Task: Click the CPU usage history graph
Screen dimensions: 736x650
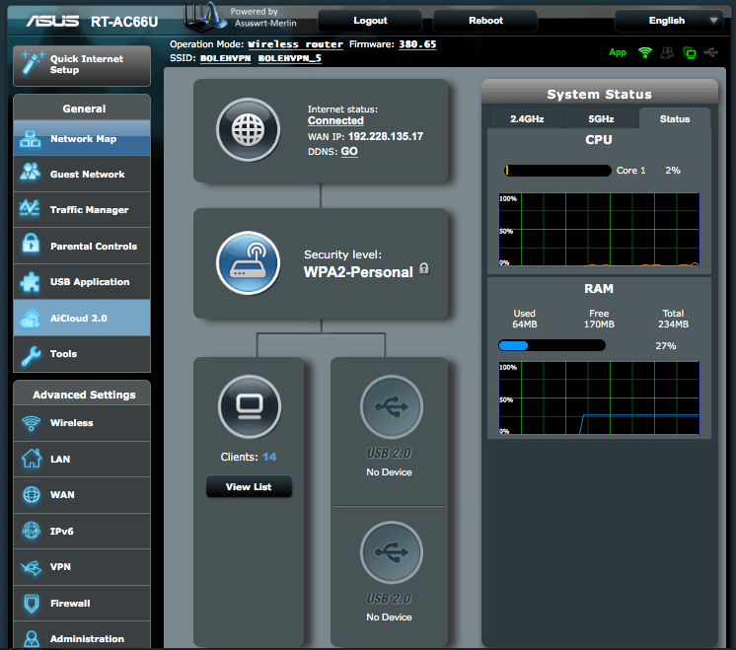Action: point(599,230)
